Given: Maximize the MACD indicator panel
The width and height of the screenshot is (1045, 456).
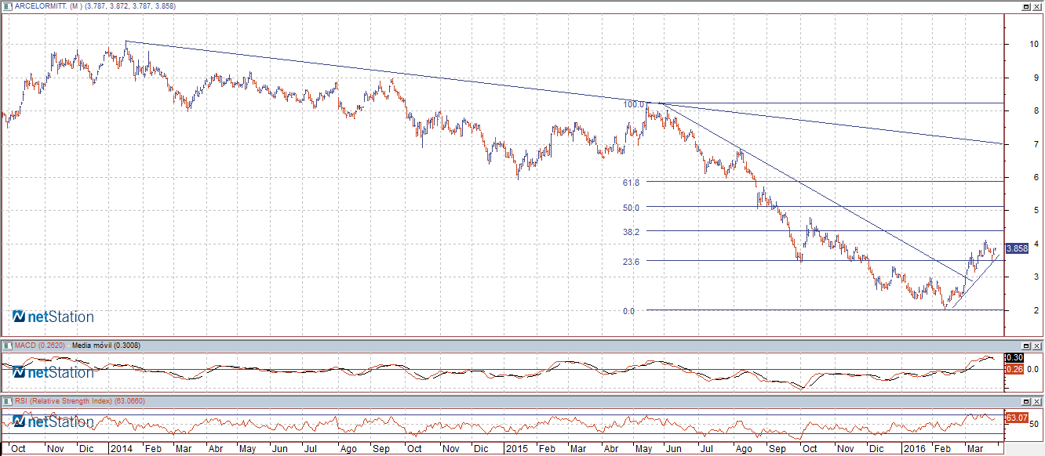Looking at the screenshot, I should [x=1025, y=346].
